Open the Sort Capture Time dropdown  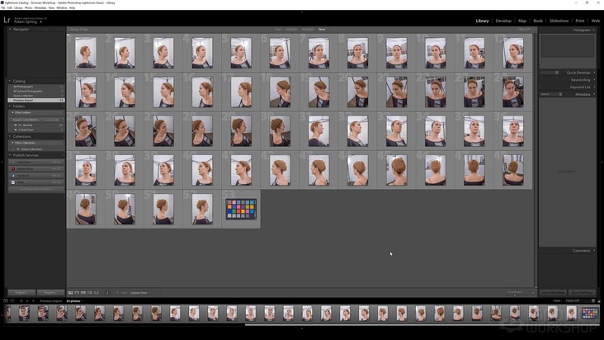coord(139,293)
